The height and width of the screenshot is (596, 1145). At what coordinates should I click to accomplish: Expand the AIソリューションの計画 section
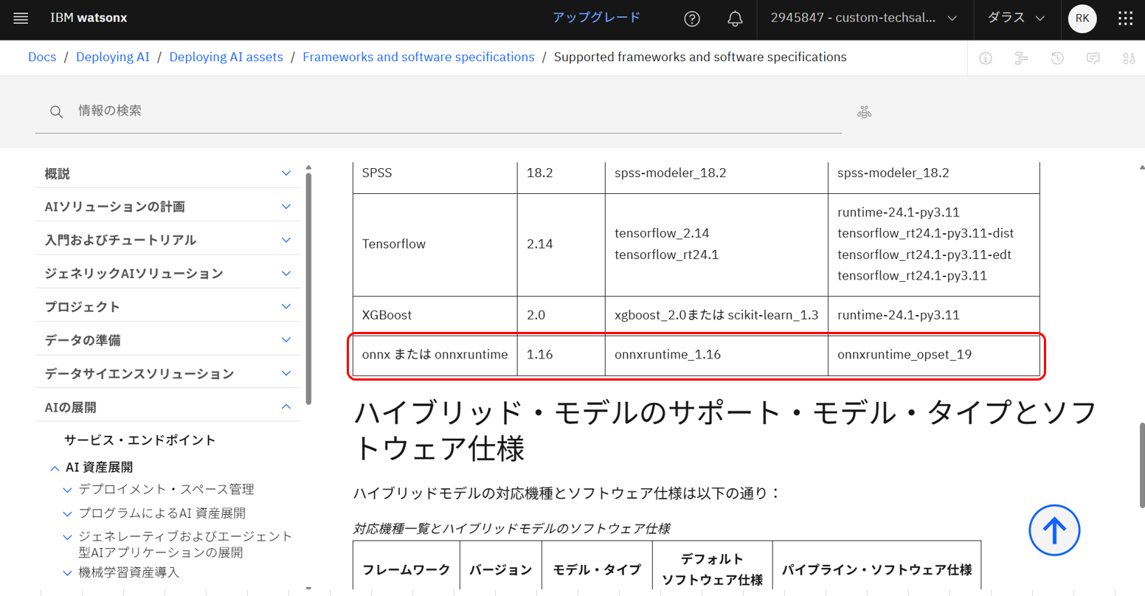[x=168, y=207]
